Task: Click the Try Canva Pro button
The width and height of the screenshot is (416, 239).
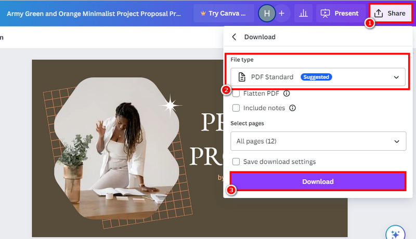Action: 224,13
